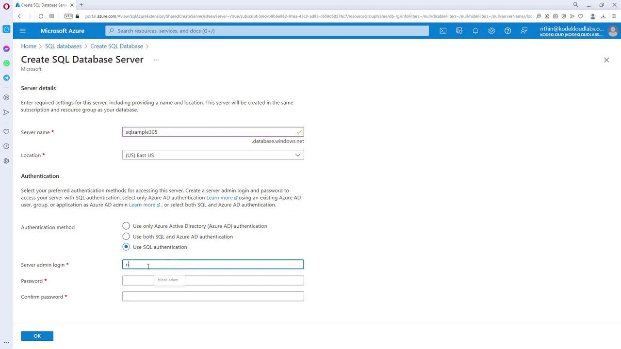Open the browser tab search magnifier

(x=575, y=5)
